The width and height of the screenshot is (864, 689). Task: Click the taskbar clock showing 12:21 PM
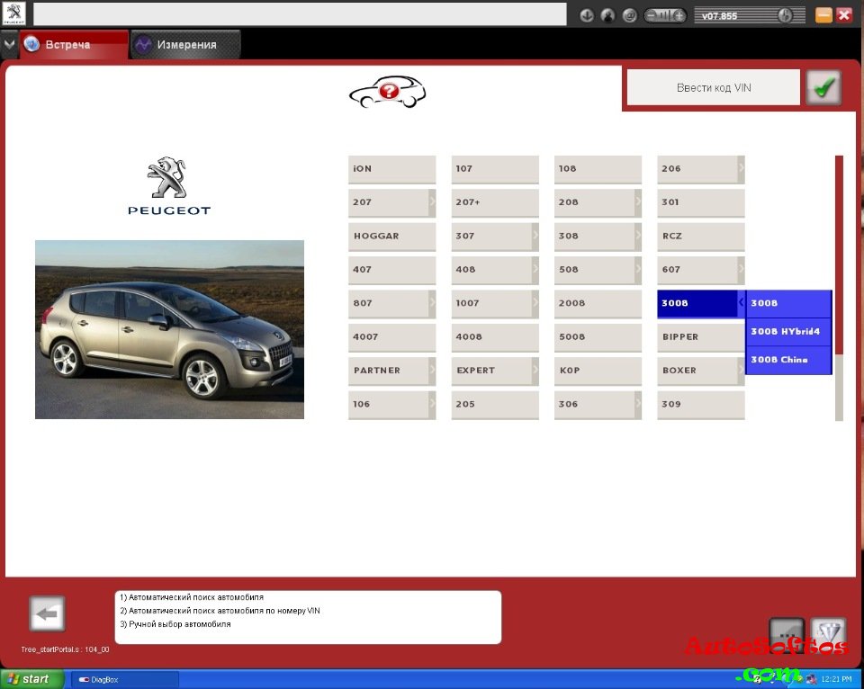coord(836,679)
